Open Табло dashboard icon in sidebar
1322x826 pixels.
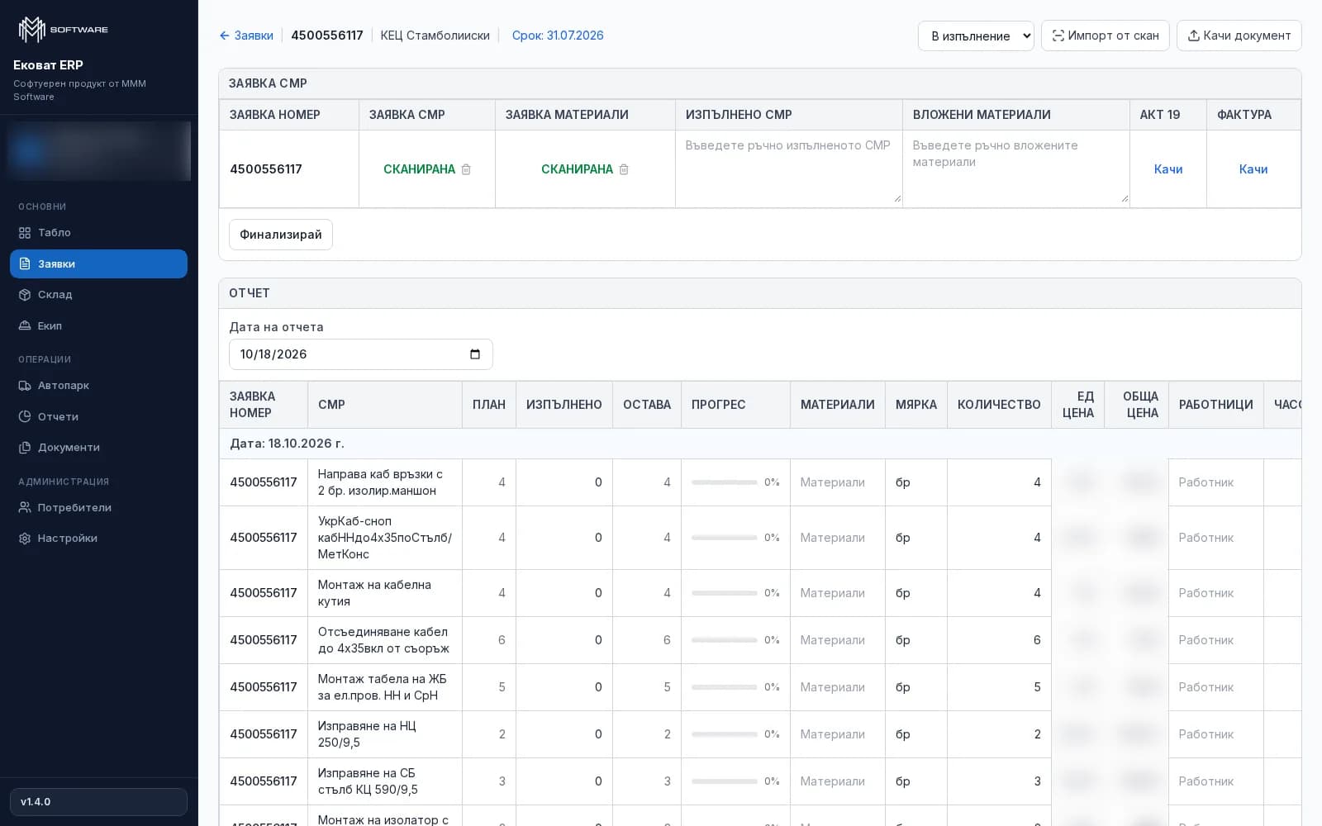25,233
